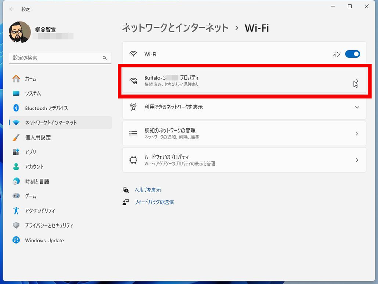Click the shield icon beside プライバシーとセキュリティ
Image resolution: width=378 pixels, height=284 pixels.
click(x=16, y=226)
